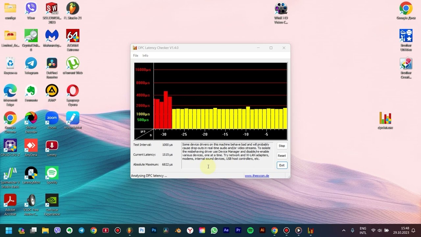
Task: Open the File menu in DPC Latency Checker
Action: [x=136, y=56]
